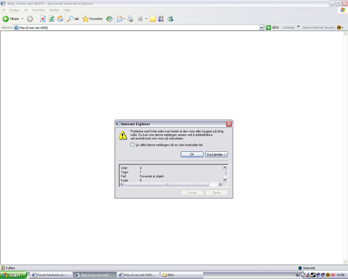Click the Norton yellow globe tray icon
Viewport: 348px width, 279px height.
(328, 275)
